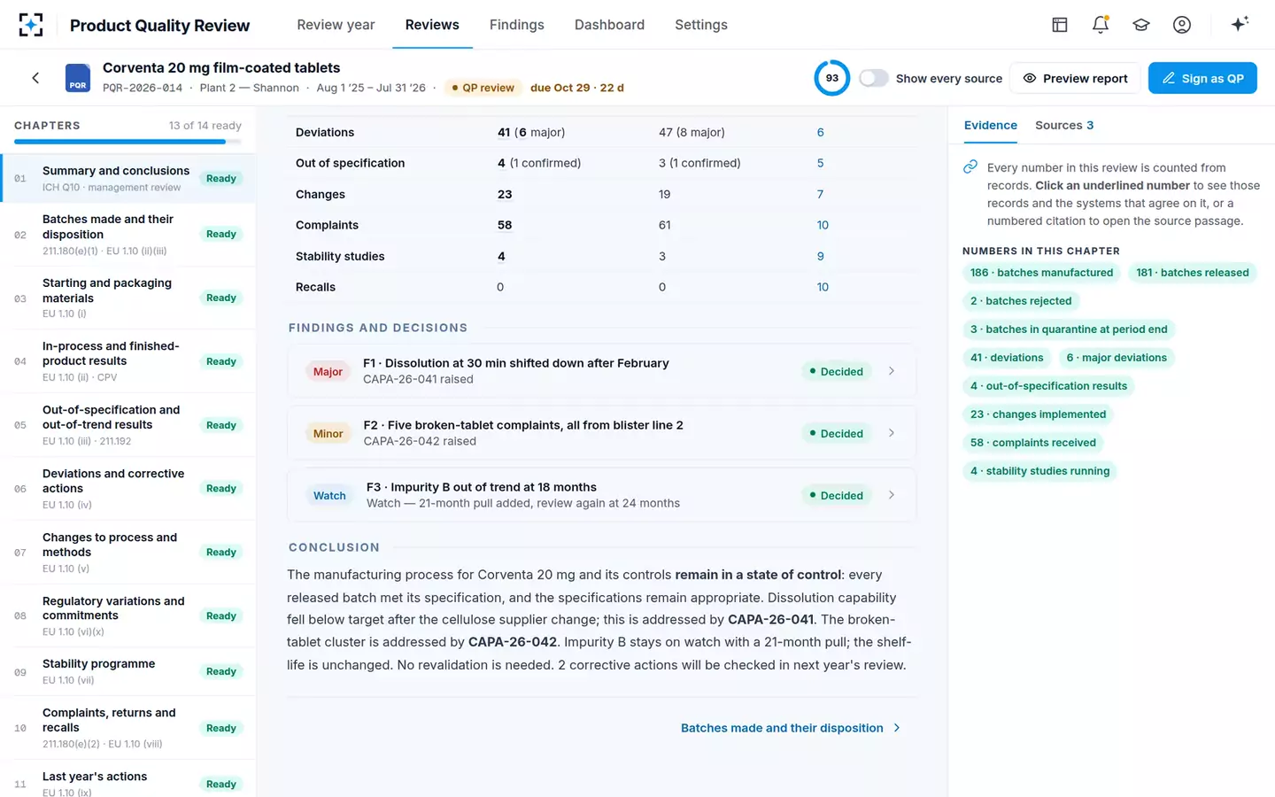This screenshot has width=1275, height=797.
Task: Select 4 stability studies running chip
Action: pyautogui.click(x=1039, y=471)
